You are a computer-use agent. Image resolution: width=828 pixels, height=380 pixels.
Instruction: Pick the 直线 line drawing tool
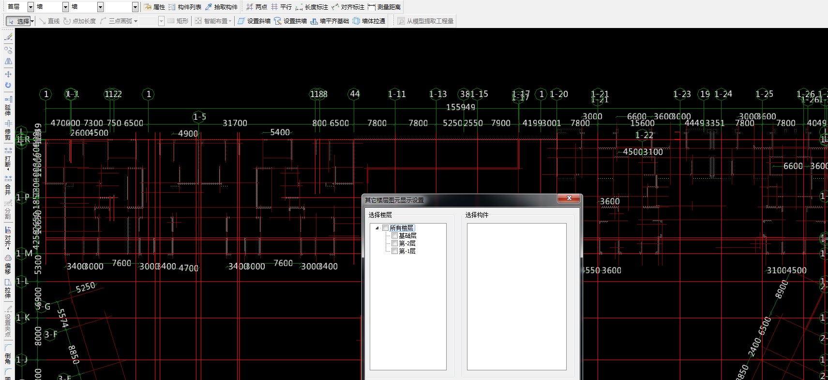(49, 21)
